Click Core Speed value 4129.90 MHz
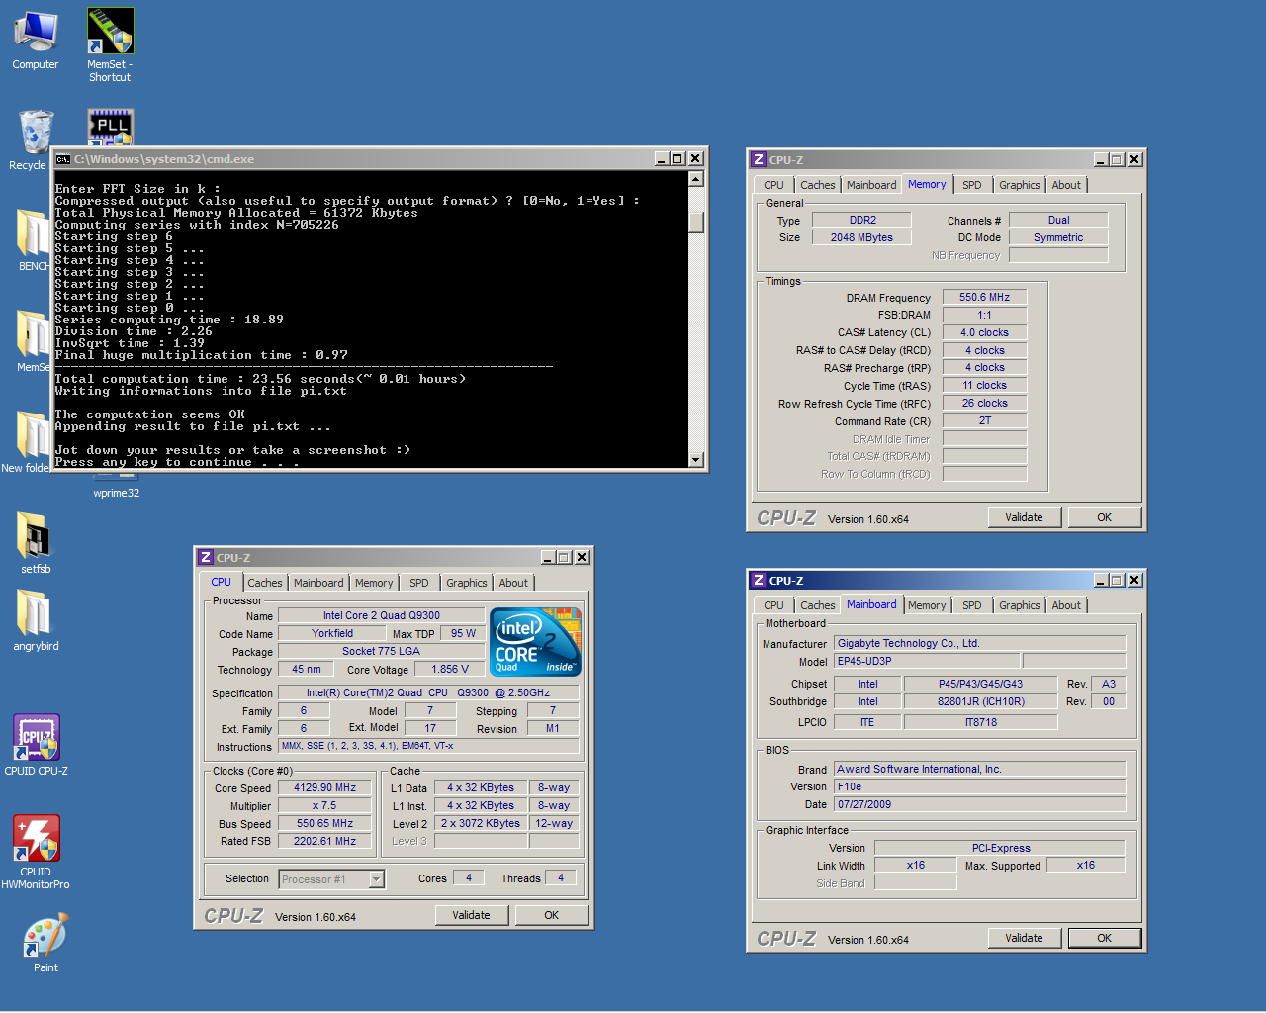 click(324, 787)
